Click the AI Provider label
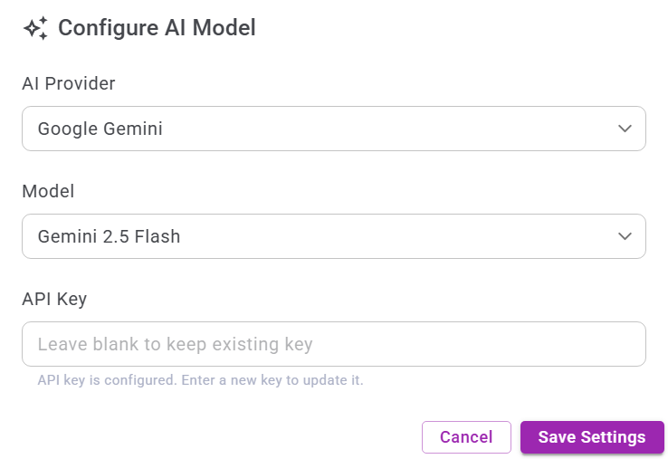Viewport: 668px width, 459px height. tap(69, 83)
